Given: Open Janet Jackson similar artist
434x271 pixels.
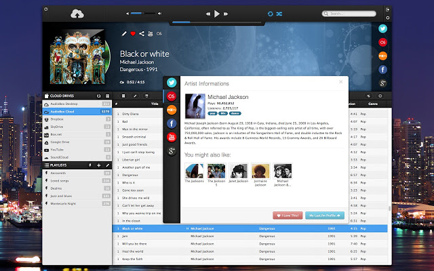Looking at the screenshot, I should point(238,171).
